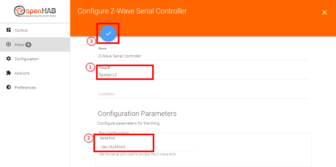This screenshot has width=336, height=167.
Task: Open the Preferences contrast icon
Action: [x=9, y=87]
